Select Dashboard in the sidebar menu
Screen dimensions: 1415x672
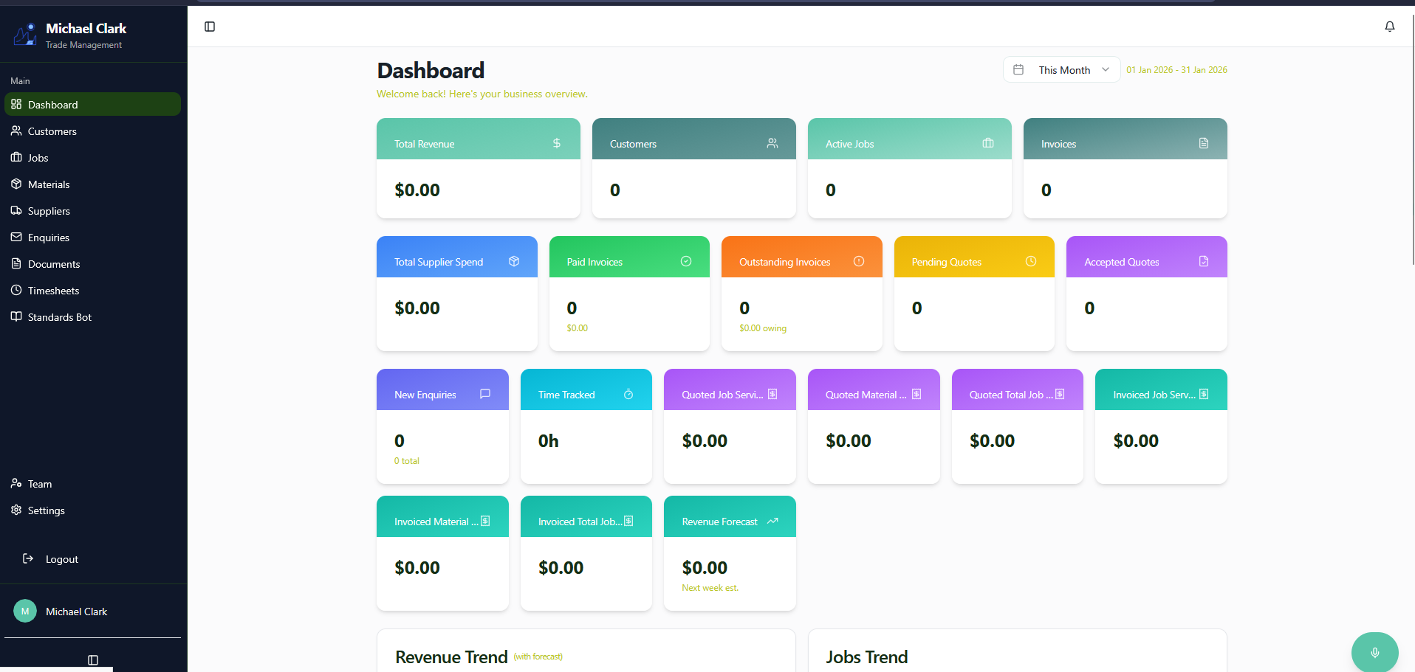pos(52,104)
